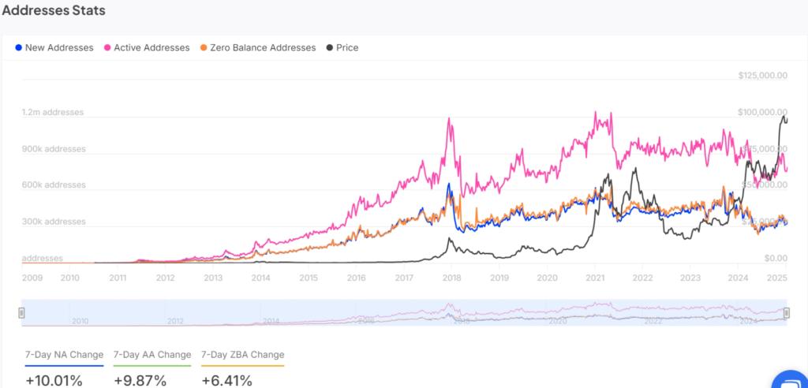Click the 2018 label on x-axis
The width and height of the screenshot is (808, 388).
pyautogui.click(x=452, y=278)
